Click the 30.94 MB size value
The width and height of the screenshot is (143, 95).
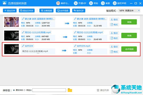pyautogui.click(x=46, y=26)
